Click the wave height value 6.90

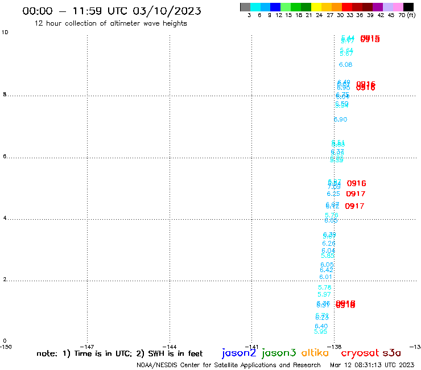[340, 120]
